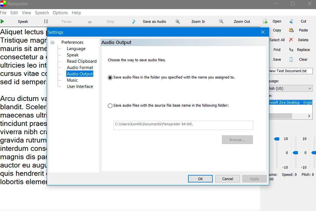This screenshot has height=211, width=316.
Task: Click the Save button in the right-hand panel
Action: (x=277, y=59)
